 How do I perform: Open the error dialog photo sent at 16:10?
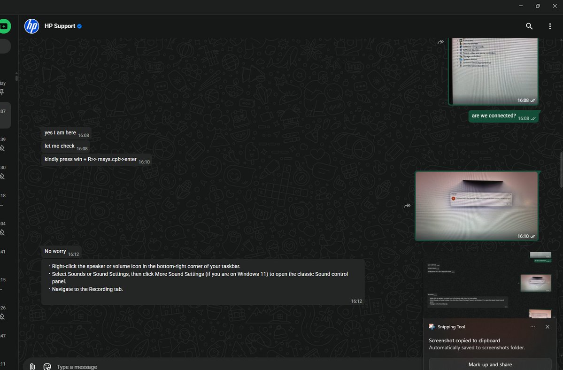tap(477, 206)
